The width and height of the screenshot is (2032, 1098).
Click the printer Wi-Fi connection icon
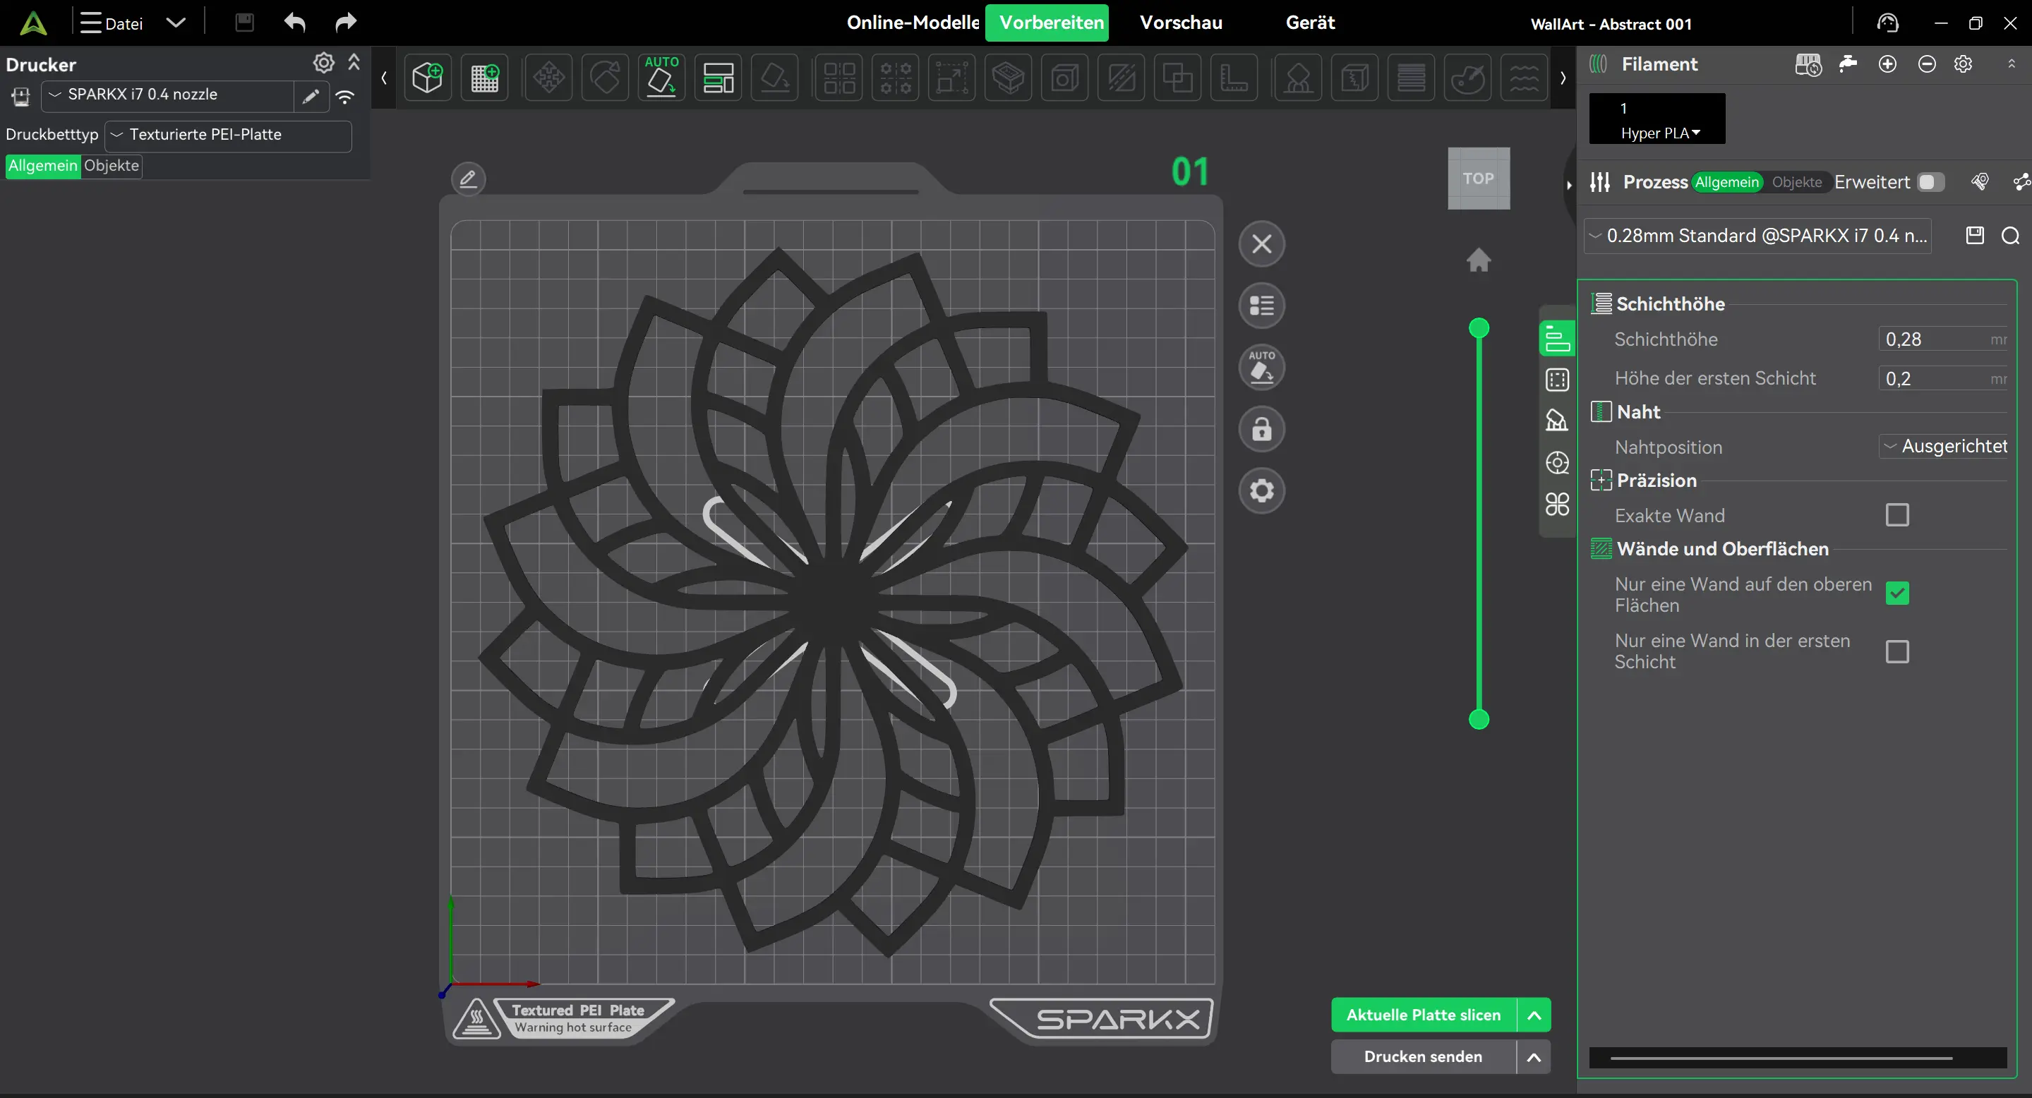[x=344, y=96]
